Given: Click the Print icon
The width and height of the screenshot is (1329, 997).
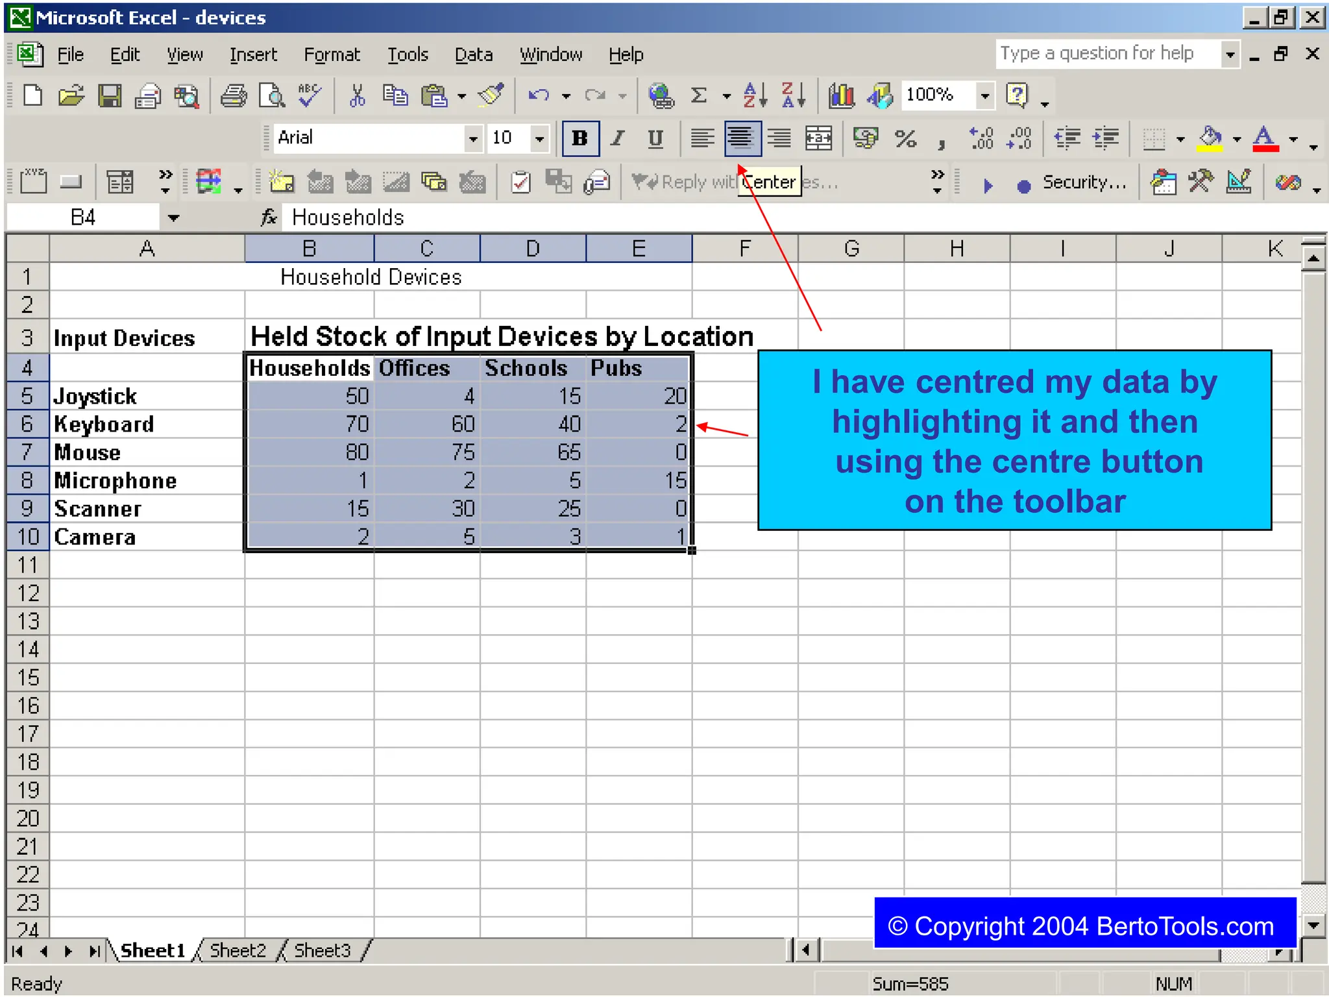Looking at the screenshot, I should 233,96.
